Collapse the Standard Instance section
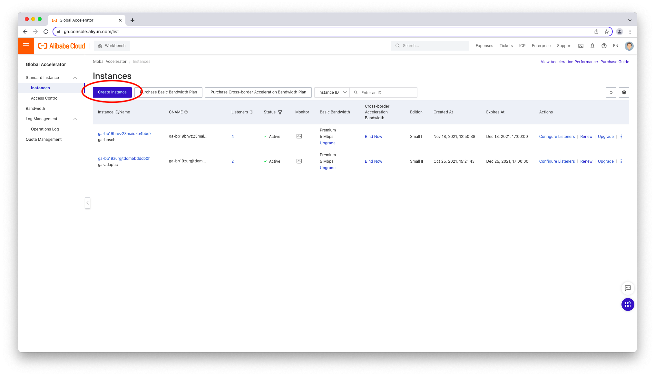655x376 pixels. [x=75, y=78]
